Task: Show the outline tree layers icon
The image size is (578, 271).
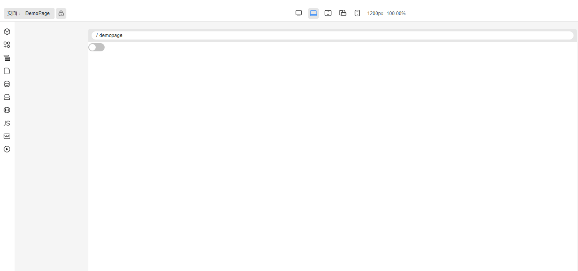Action: pyautogui.click(x=7, y=58)
